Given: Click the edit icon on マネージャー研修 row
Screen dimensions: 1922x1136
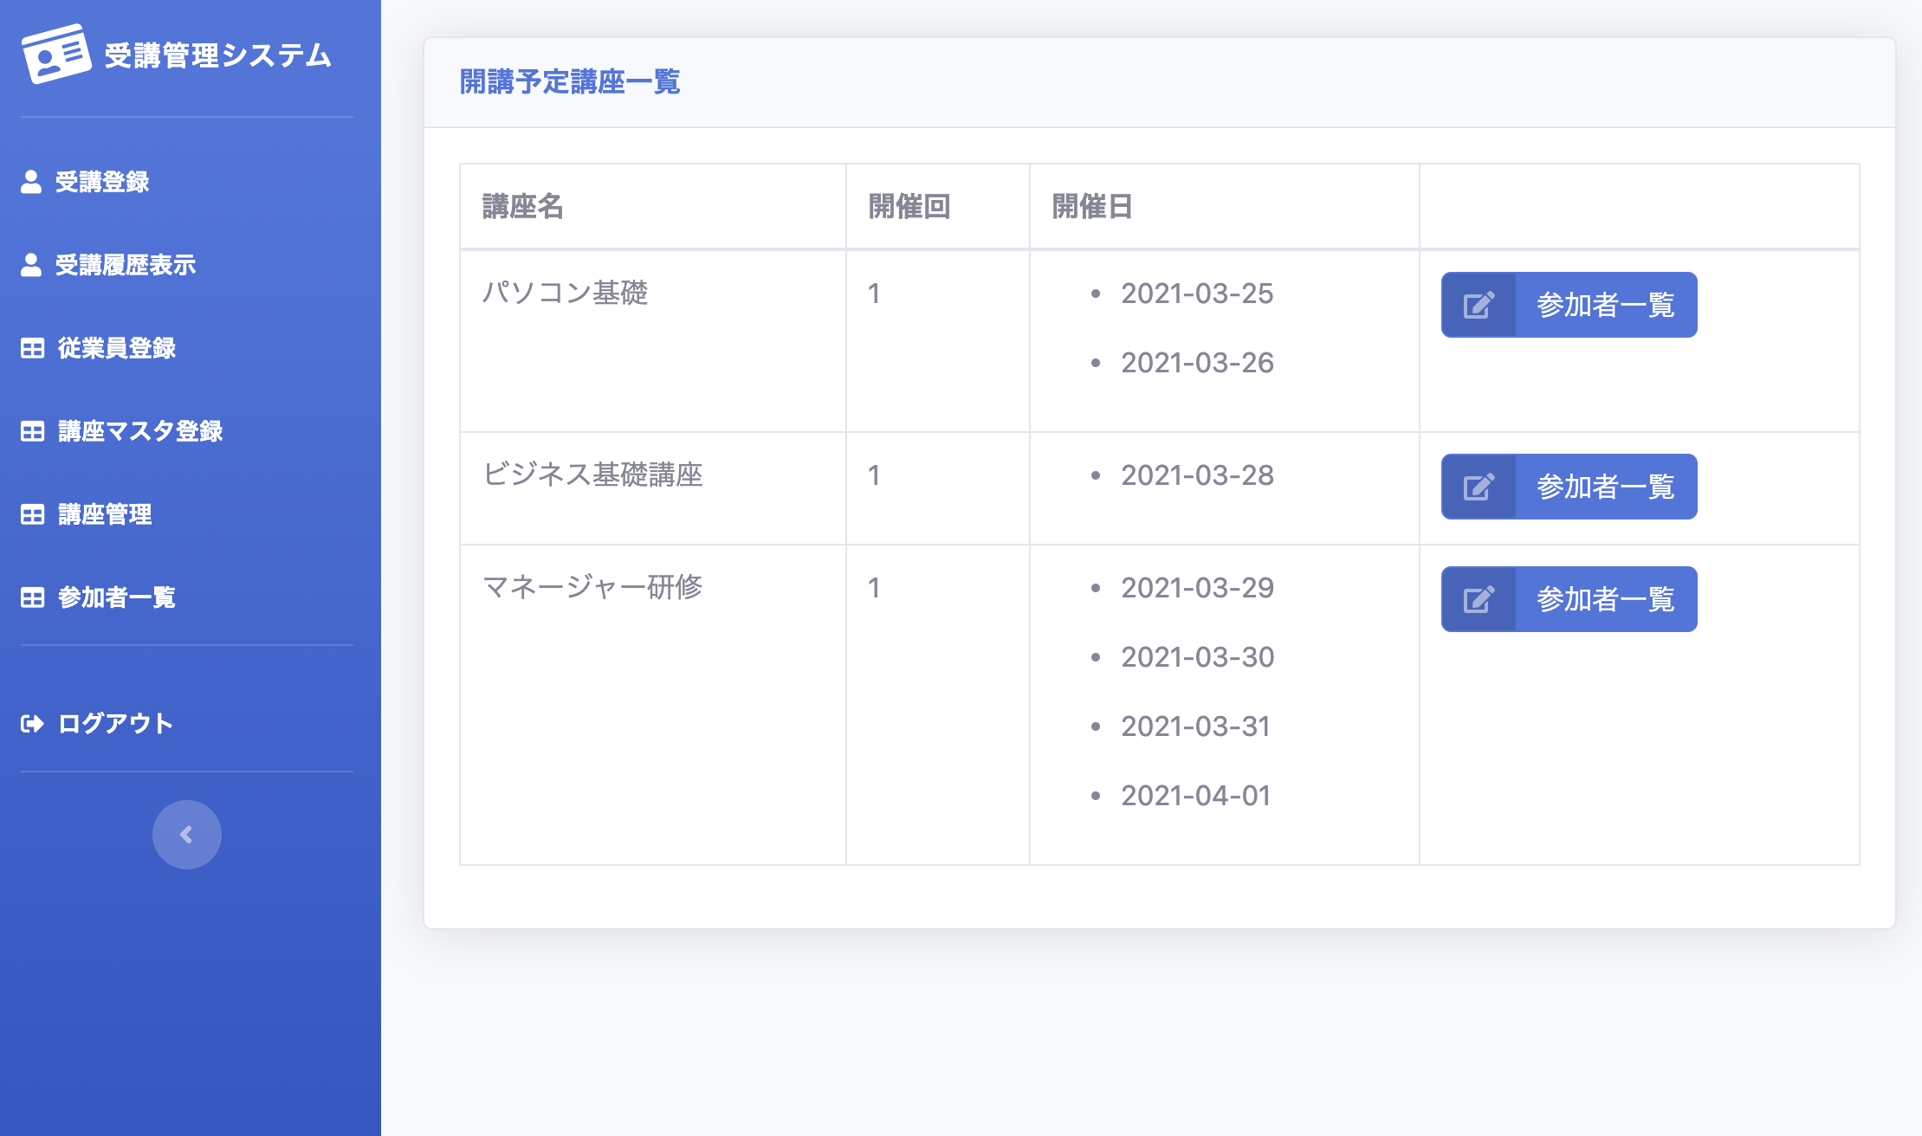Looking at the screenshot, I should coord(1479,598).
